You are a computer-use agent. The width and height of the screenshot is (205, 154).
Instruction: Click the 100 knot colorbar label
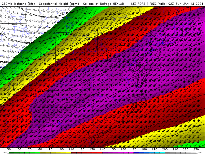click(x=61, y=149)
